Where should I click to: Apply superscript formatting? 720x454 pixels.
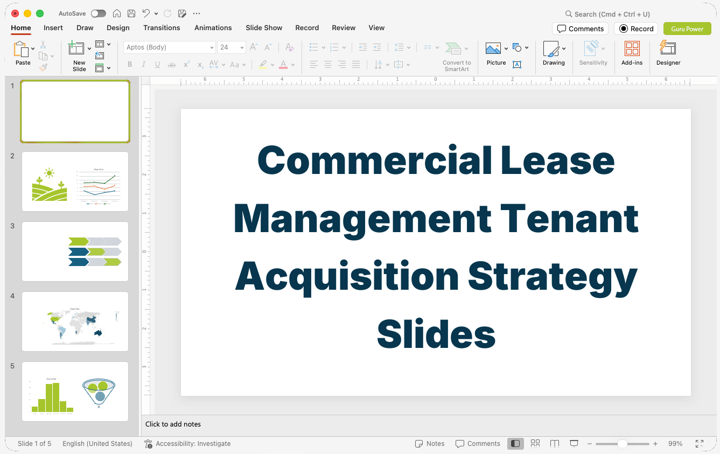[186, 65]
